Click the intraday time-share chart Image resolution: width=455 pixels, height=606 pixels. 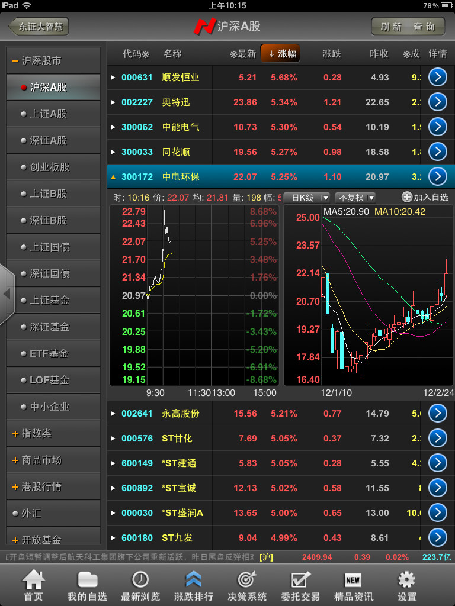pos(194,295)
